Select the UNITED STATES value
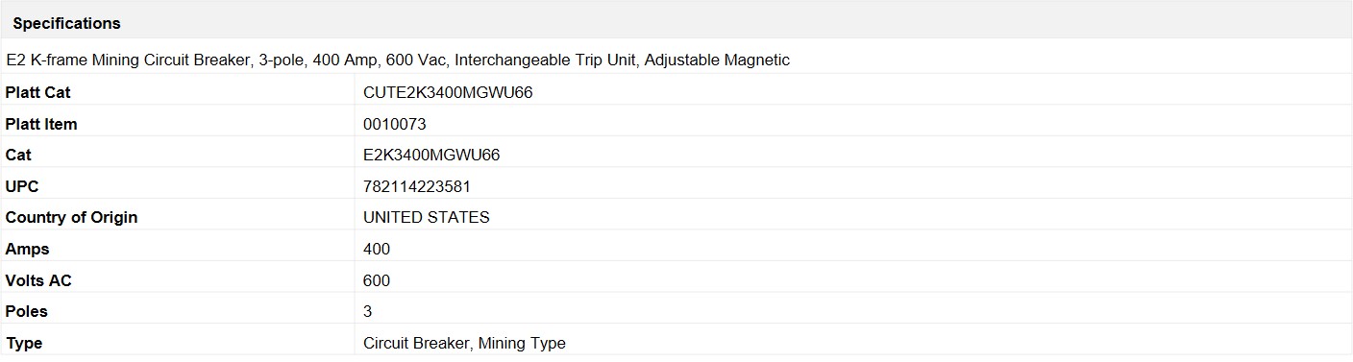 [427, 217]
